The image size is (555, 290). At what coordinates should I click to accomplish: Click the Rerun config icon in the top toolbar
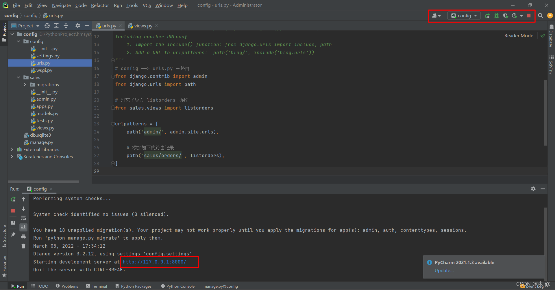click(x=487, y=16)
